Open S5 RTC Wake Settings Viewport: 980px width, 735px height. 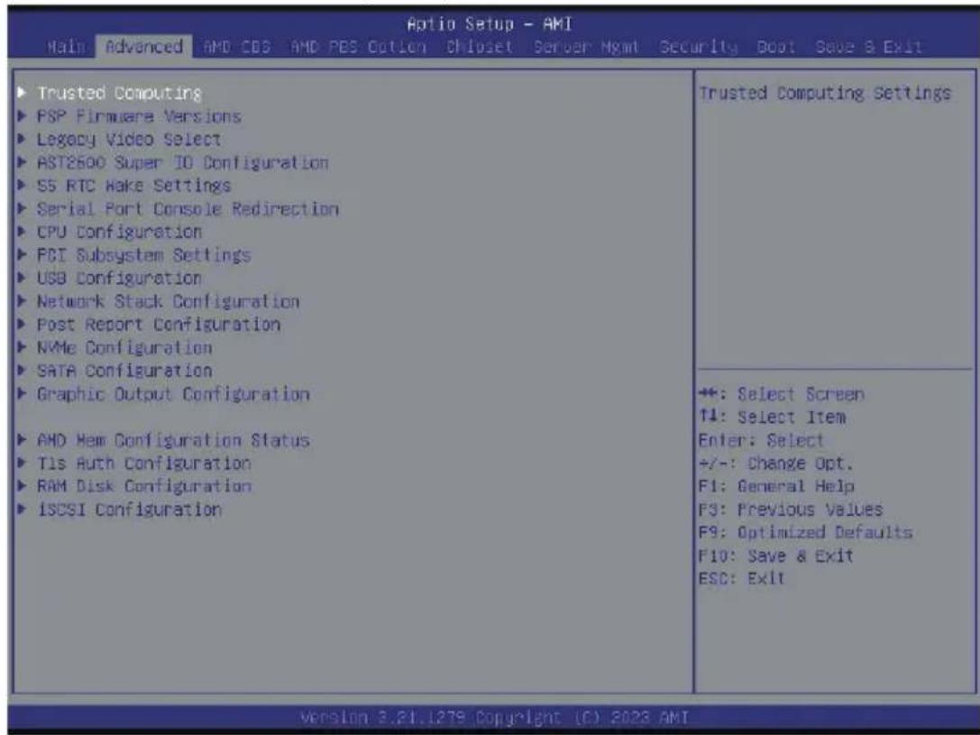[x=133, y=186]
